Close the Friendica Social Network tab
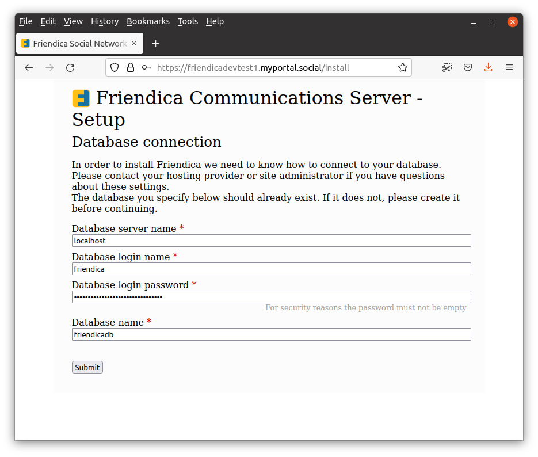The height and width of the screenshot is (457, 538). click(134, 44)
